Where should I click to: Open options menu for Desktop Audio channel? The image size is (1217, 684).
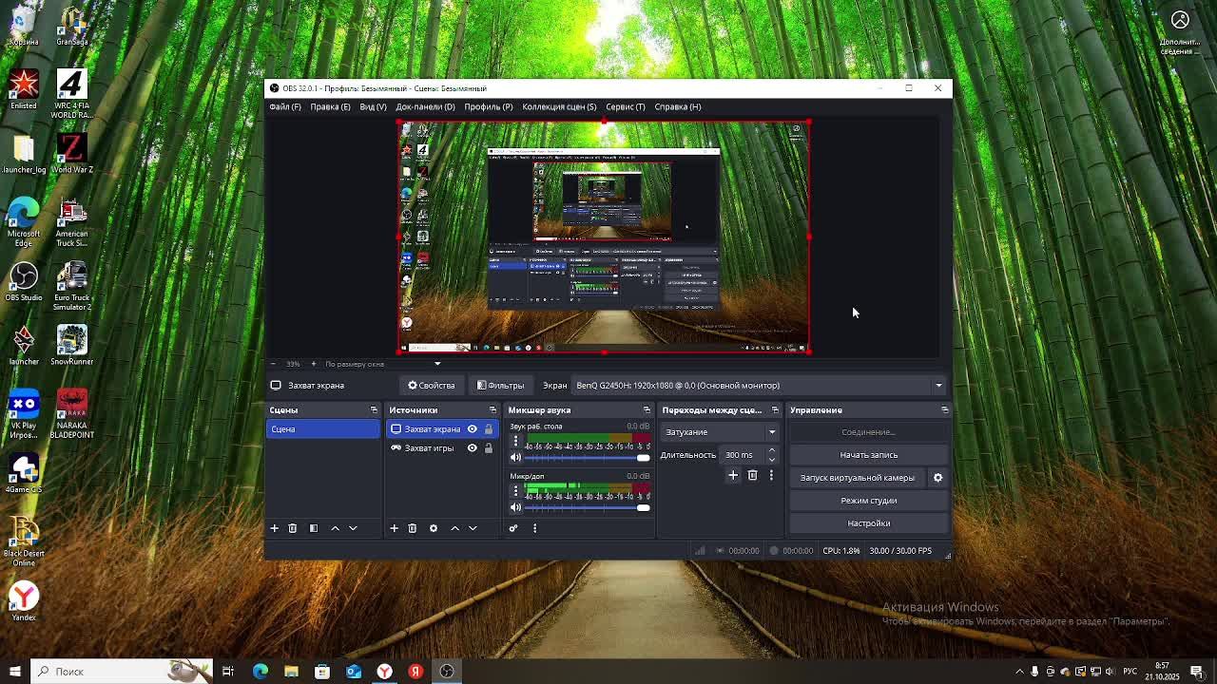click(515, 441)
